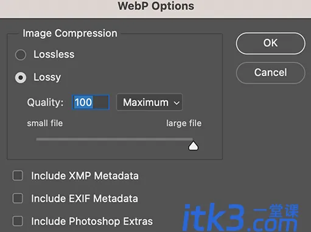The width and height of the screenshot is (311, 232).
Task: Select the Lossy compression option
Action: [21, 78]
